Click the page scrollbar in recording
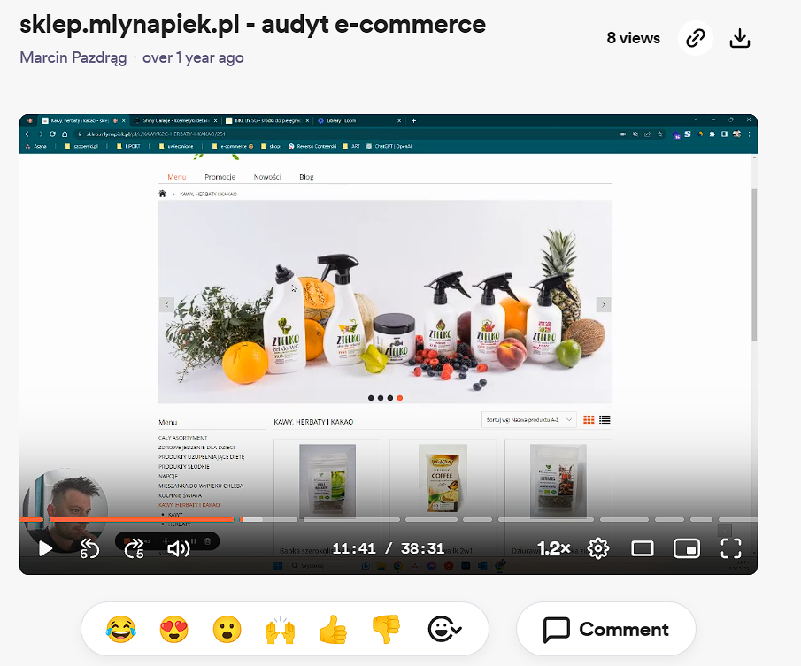Viewport: 801px width, 666px height. (754, 264)
